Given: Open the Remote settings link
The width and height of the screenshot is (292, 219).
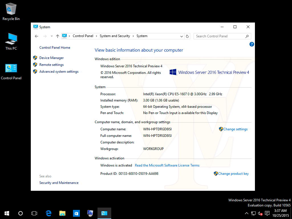Looking at the screenshot, I should (51, 65).
